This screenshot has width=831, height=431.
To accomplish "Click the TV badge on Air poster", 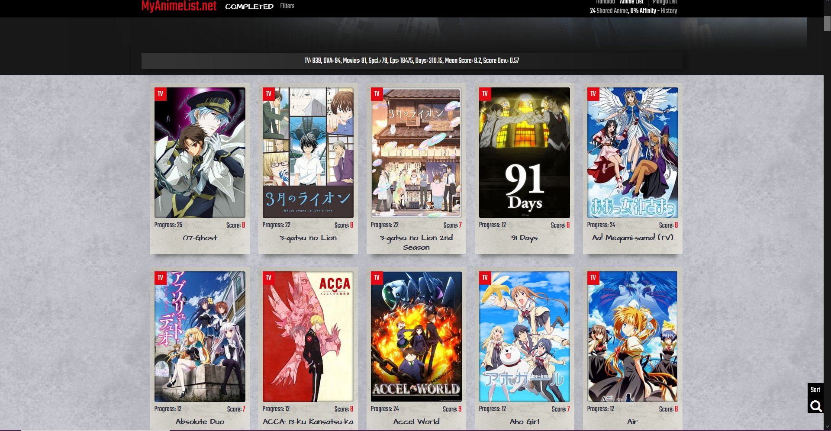I will tap(593, 278).
